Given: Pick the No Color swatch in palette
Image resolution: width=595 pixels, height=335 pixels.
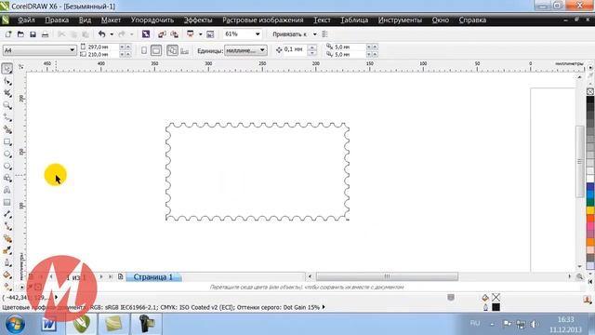Looking at the screenshot, I should coord(590,91).
